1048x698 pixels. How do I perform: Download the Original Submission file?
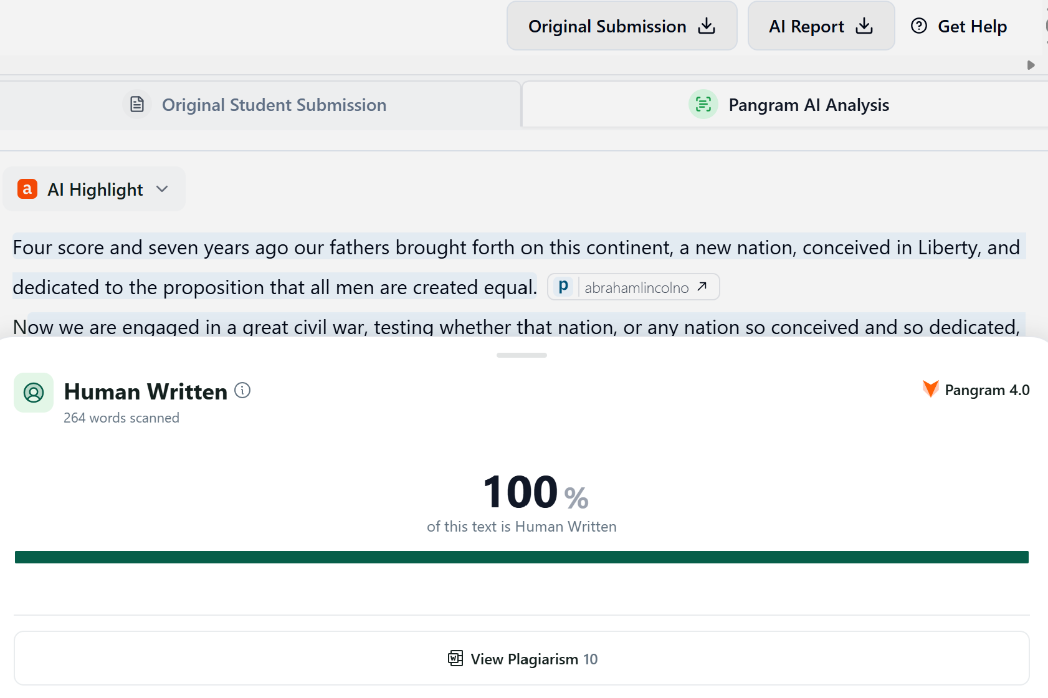click(x=622, y=26)
